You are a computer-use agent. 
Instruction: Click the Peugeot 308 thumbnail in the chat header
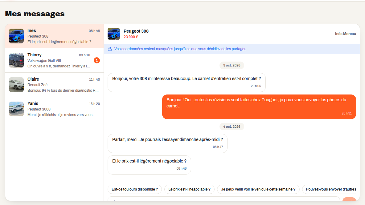point(113,34)
